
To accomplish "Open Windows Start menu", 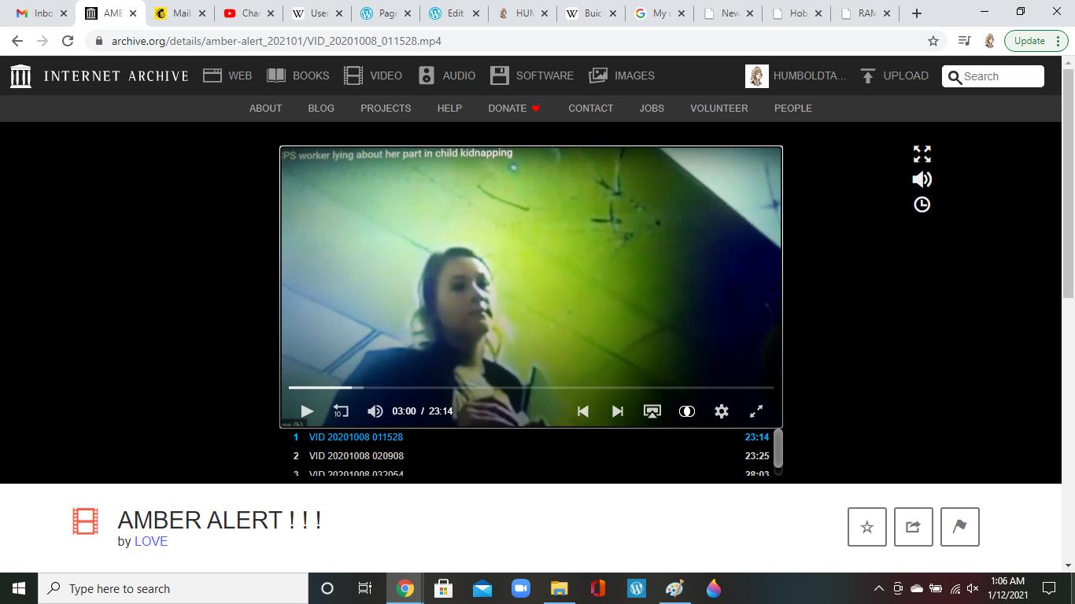I will point(19,588).
